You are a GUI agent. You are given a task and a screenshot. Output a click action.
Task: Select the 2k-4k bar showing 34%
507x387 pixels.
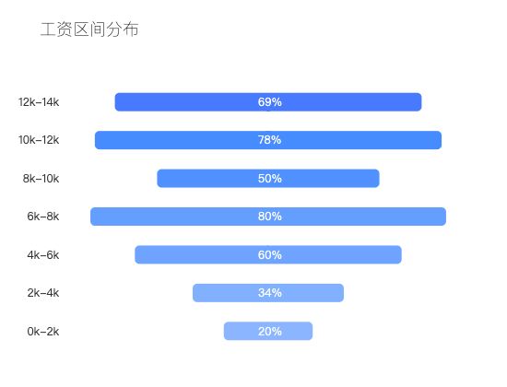(268, 293)
